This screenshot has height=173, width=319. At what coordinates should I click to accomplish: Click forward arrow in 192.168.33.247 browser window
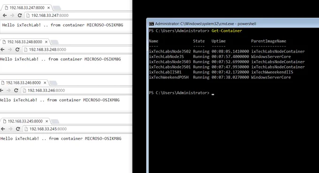[12, 15]
